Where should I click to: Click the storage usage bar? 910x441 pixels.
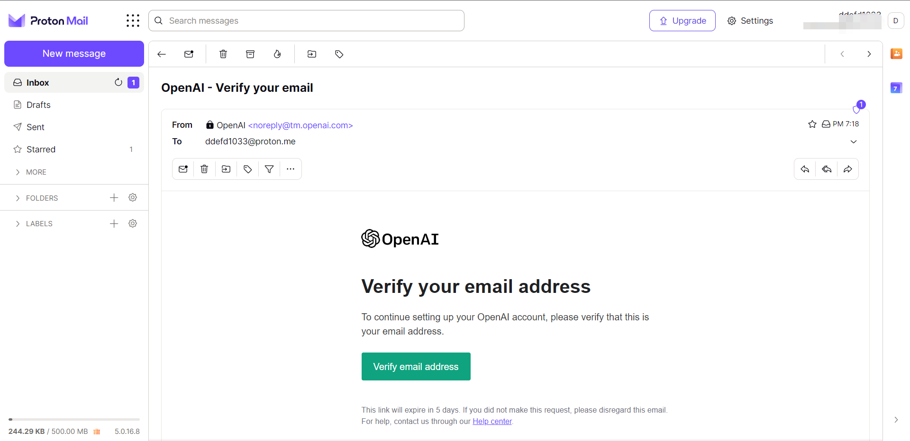(x=74, y=420)
